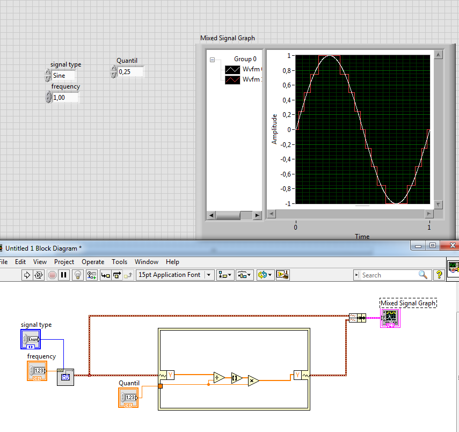459x432 pixels.
Task: Collapse the Group 0 legend tree
Action: pos(212,60)
